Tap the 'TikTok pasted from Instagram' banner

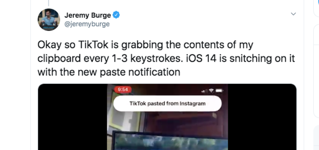168,103
